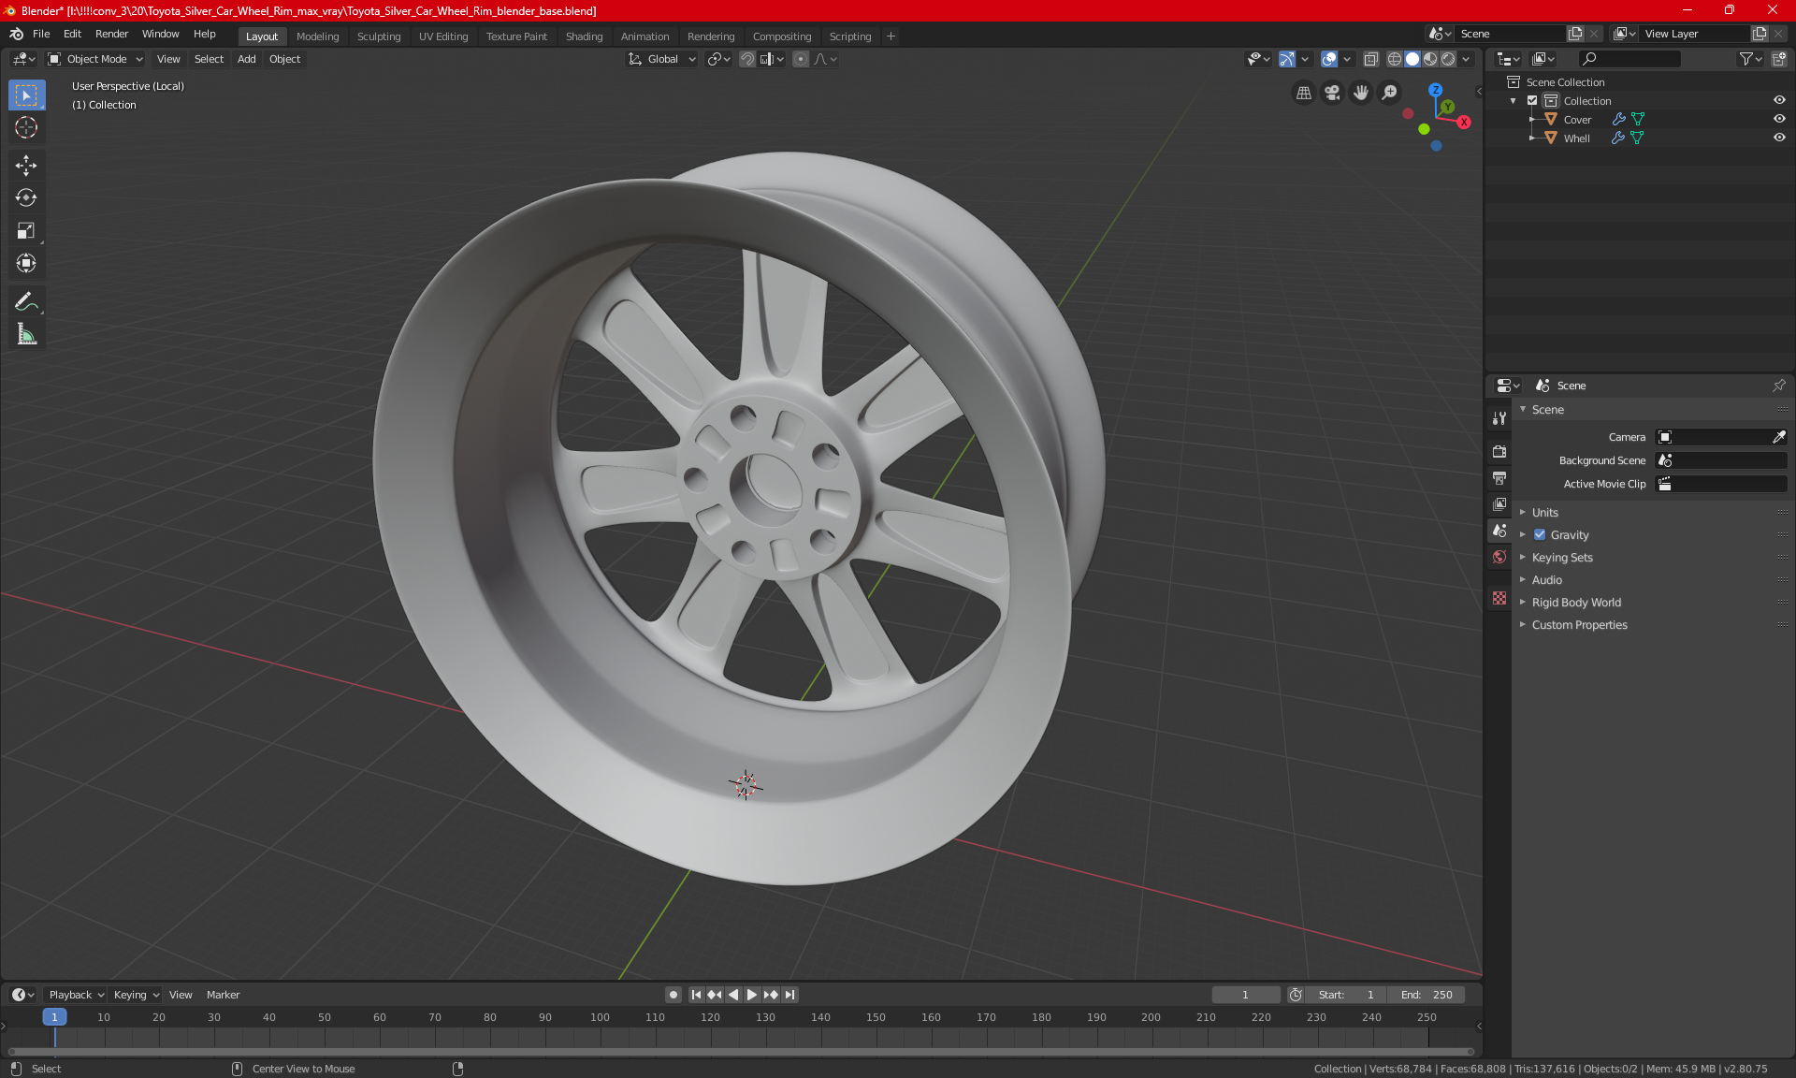The height and width of the screenshot is (1078, 1796).
Task: Open the File menu
Action: (x=41, y=34)
